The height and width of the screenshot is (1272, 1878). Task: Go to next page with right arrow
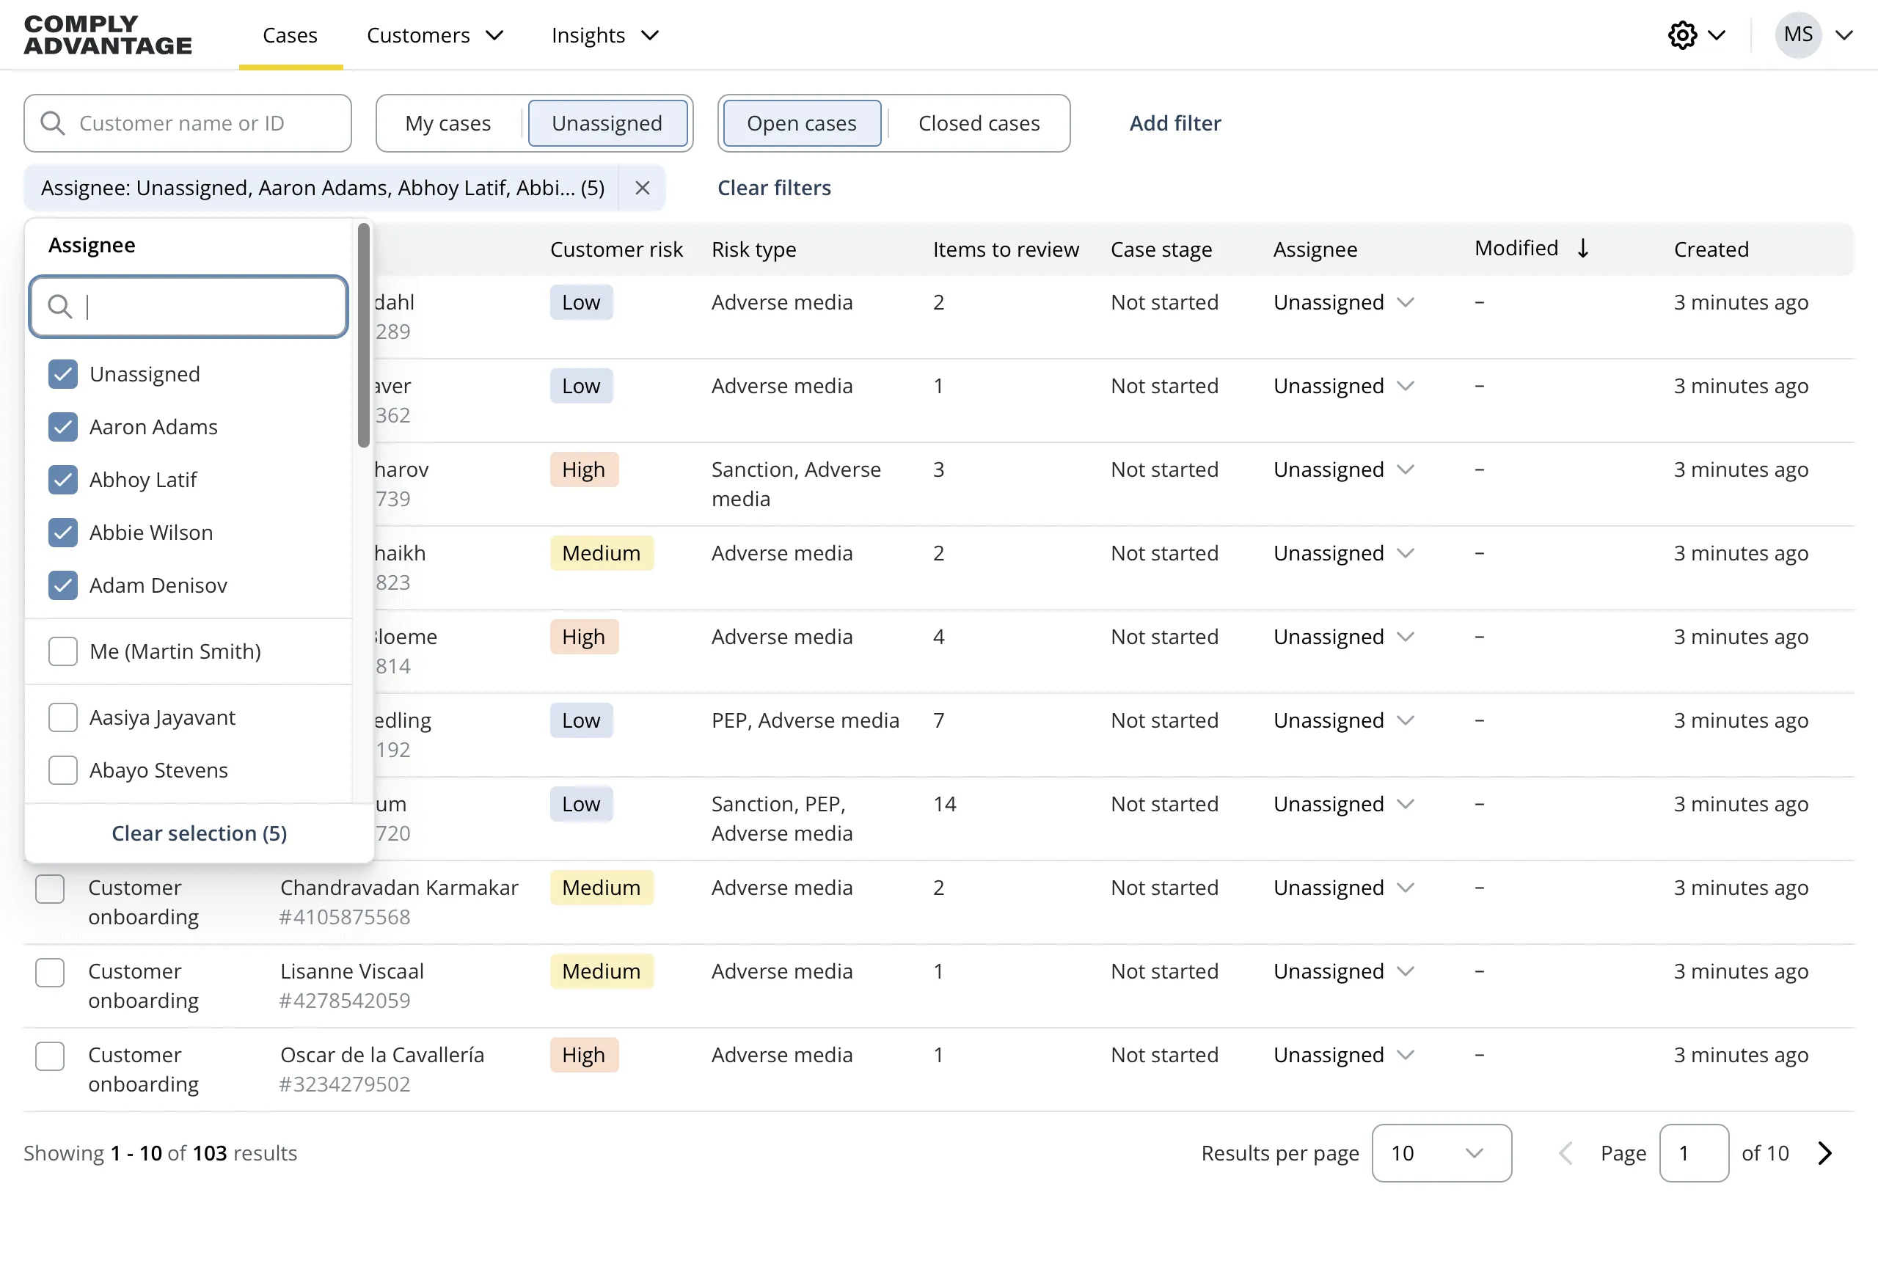1824,1153
